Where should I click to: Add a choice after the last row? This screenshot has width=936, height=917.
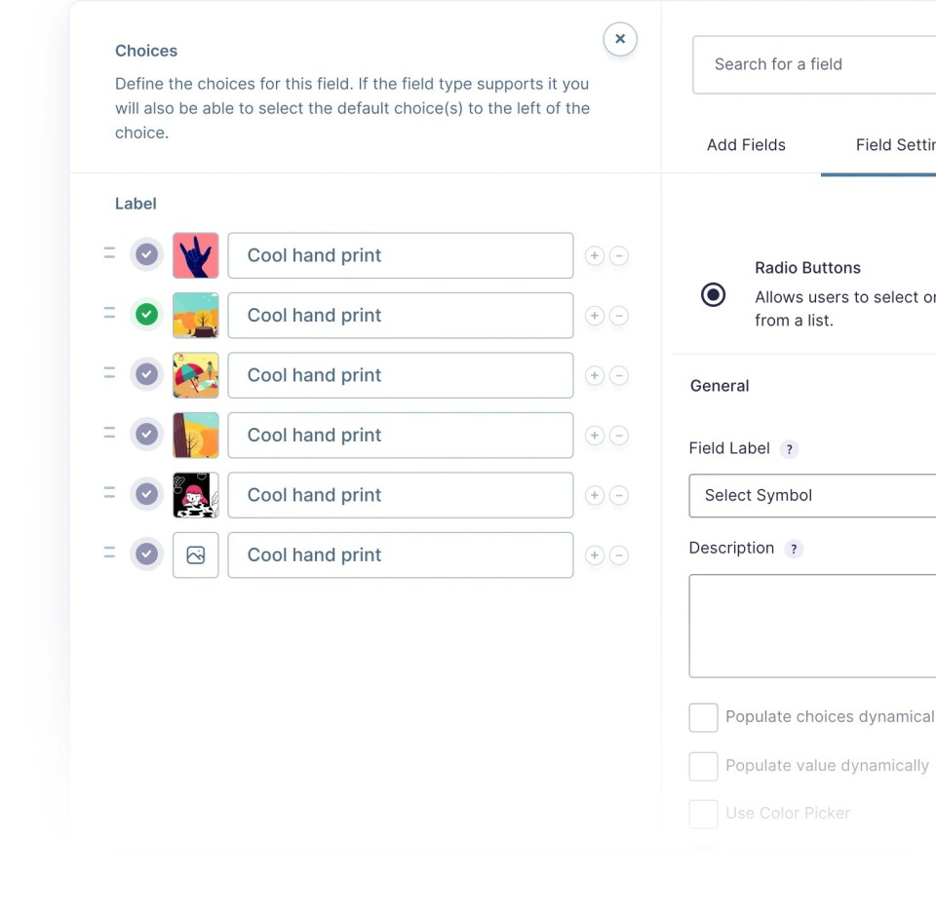594,555
